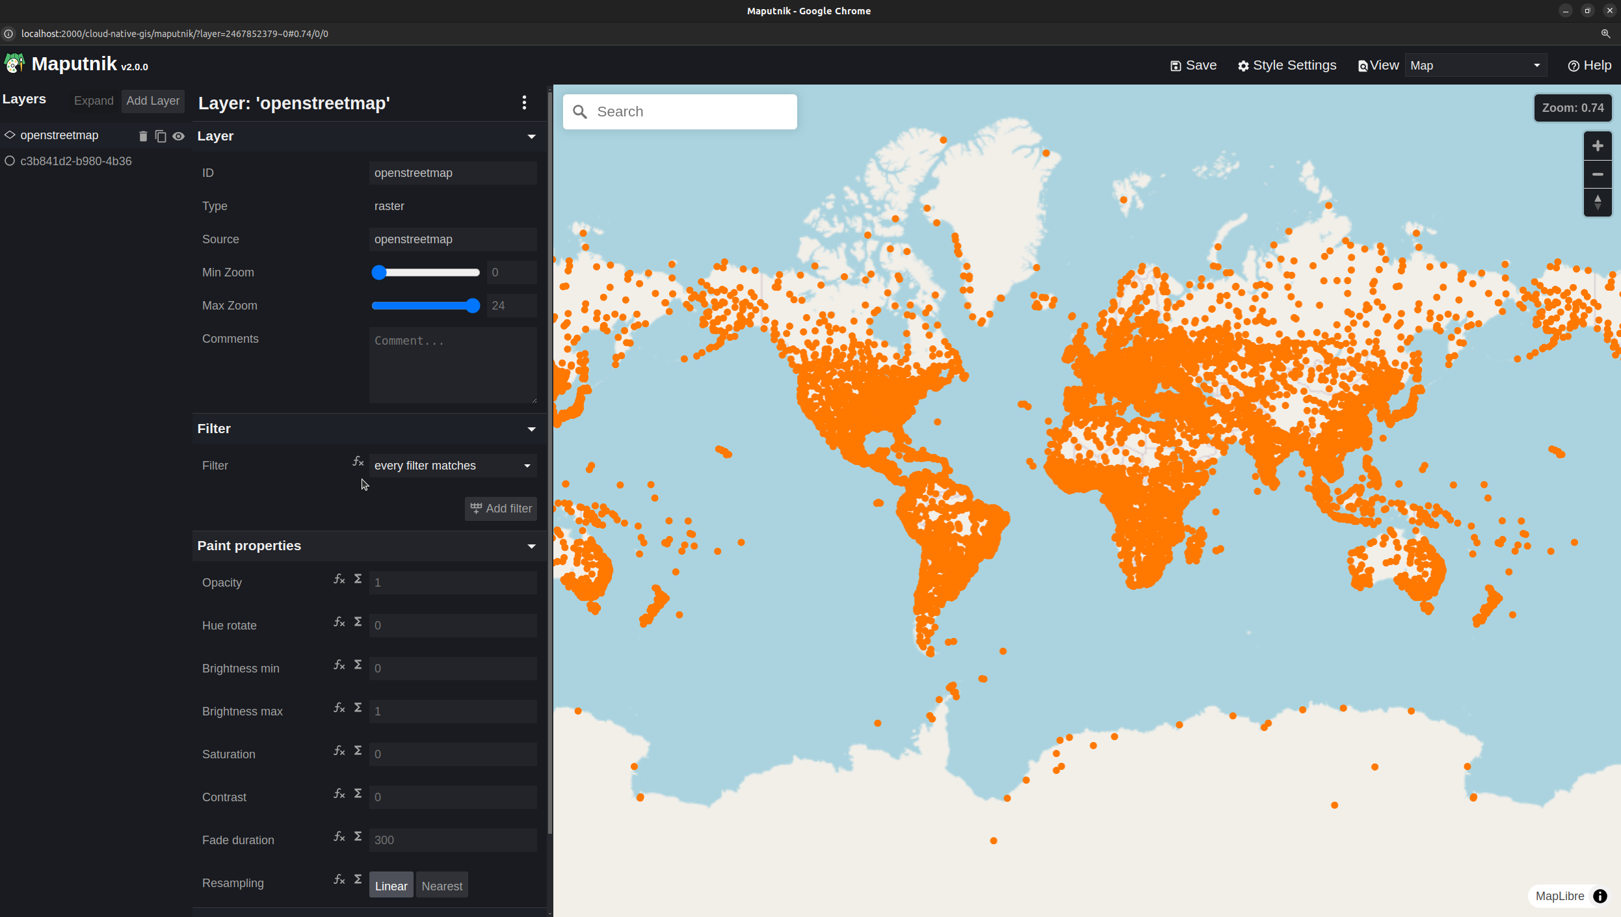Open Chrome page zoom indicator in address bar
This screenshot has width=1621, height=917.
point(1605,34)
